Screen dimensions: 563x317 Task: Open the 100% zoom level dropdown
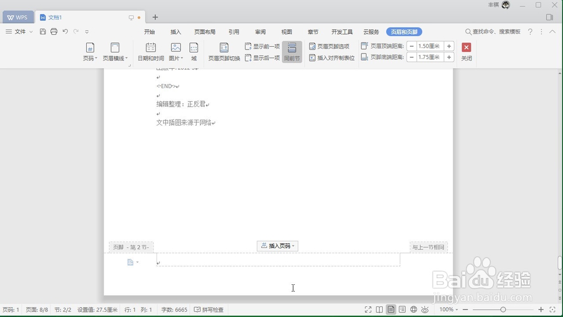click(x=449, y=310)
